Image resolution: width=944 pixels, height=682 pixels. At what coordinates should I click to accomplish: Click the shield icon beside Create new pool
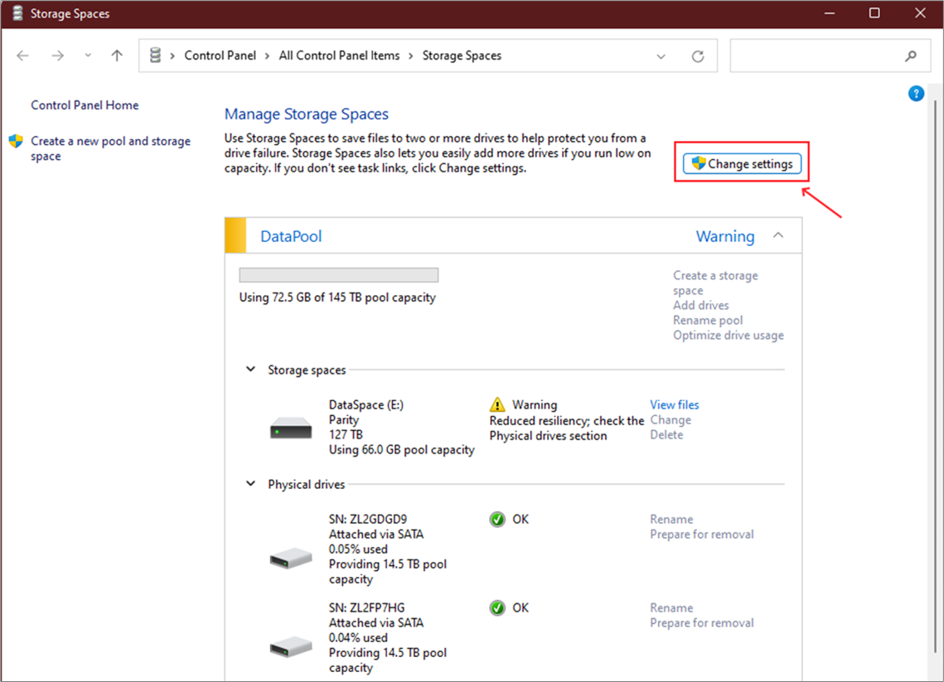click(x=16, y=141)
